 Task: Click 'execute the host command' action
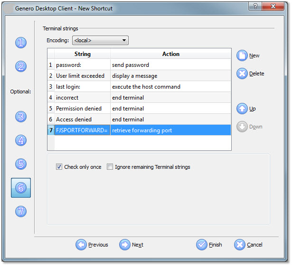pos(170,86)
